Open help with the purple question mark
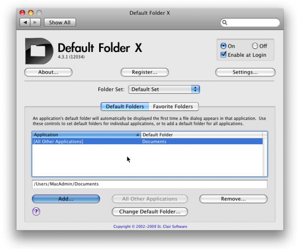Image resolution: width=303 pixels, height=249 pixels. pos(36,211)
